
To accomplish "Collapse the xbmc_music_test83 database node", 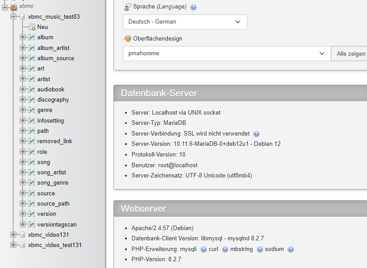I will [x=13, y=16].
